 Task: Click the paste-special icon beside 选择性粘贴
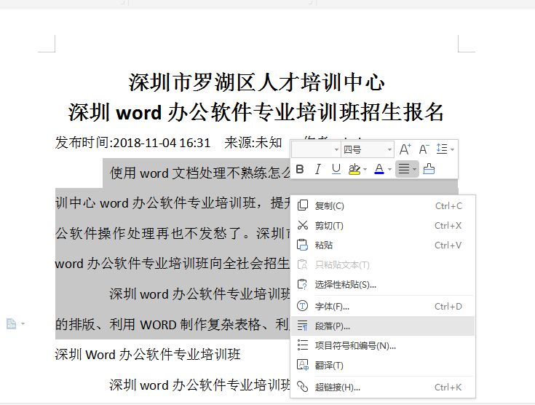[x=303, y=284]
